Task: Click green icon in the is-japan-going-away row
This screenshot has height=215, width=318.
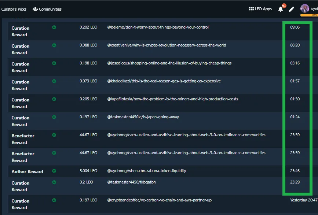Action: pos(54,117)
